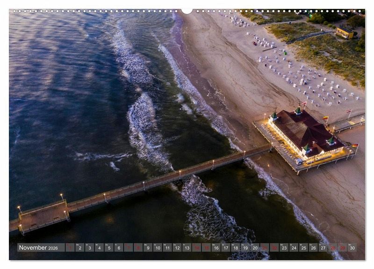This screenshot has width=374, height=269.
Task: Select date 2 in the calendar strip
Action: tap(79, 248)
